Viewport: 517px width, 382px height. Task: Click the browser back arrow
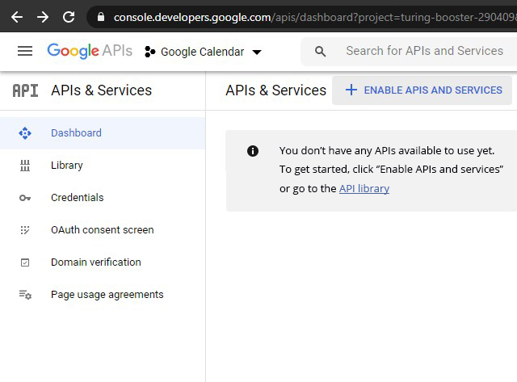pyautogui.click(x=16, y=16)
